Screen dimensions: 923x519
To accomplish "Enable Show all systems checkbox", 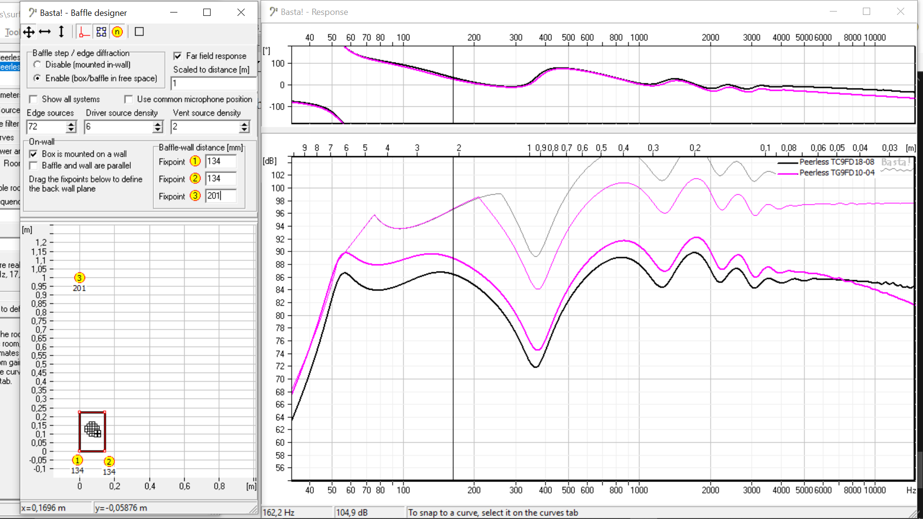I will tap(34, 99).
